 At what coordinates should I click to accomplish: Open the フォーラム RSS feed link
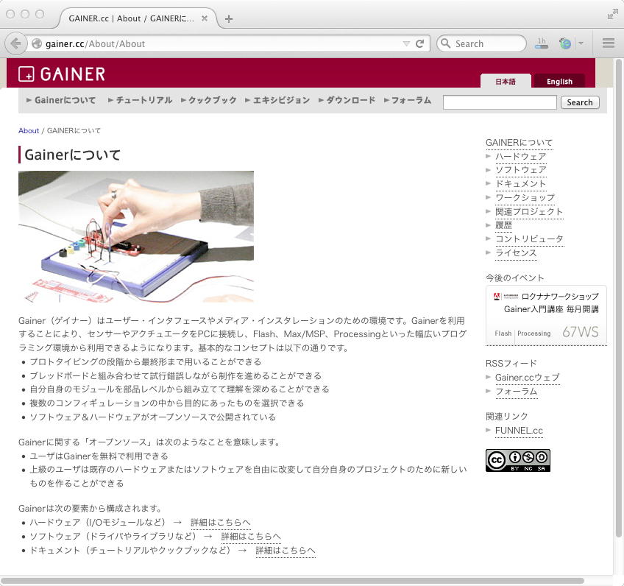click(x=516, y=391)
